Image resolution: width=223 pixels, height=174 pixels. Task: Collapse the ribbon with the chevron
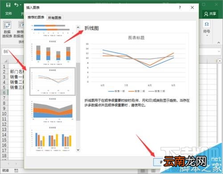pyautogui.click(x=219, y=42)
